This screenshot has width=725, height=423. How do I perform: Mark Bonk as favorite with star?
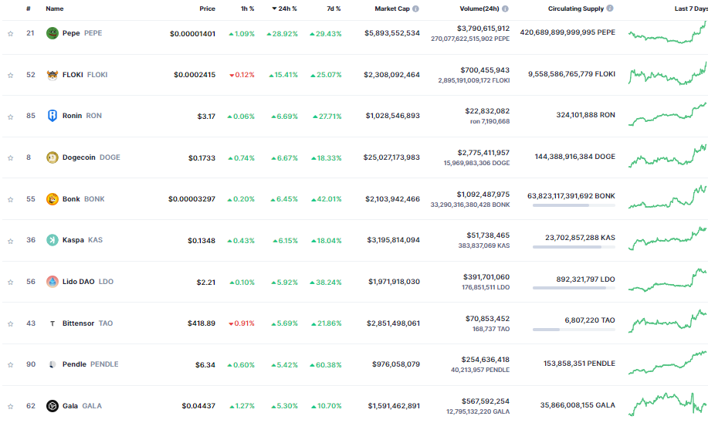pos(10,199)
